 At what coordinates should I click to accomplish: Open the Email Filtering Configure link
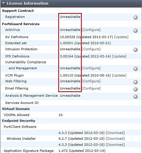91,88
